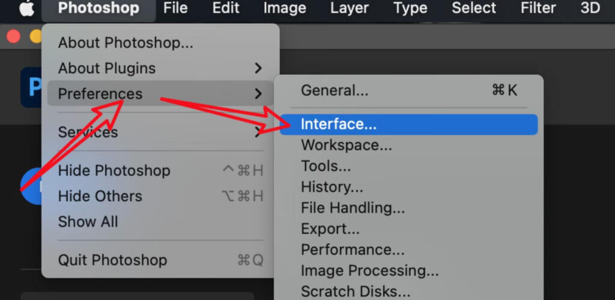
Task: Open Scratch Disks... preferences
Action: (408, 292)
